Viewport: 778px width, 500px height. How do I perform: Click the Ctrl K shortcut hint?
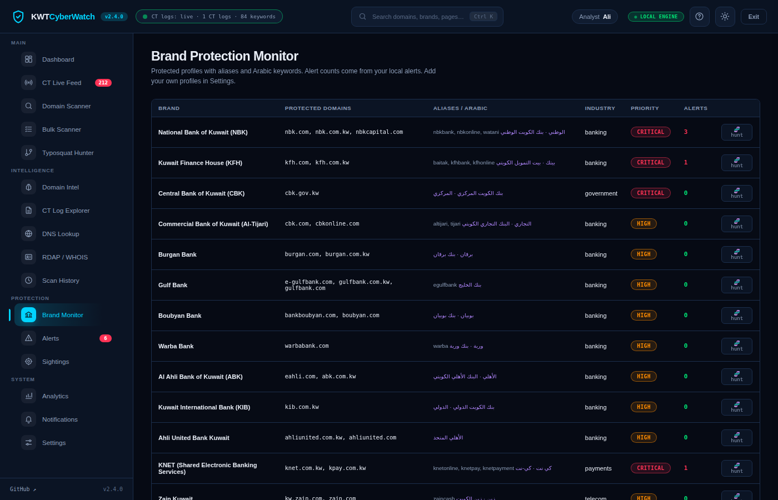483,17
